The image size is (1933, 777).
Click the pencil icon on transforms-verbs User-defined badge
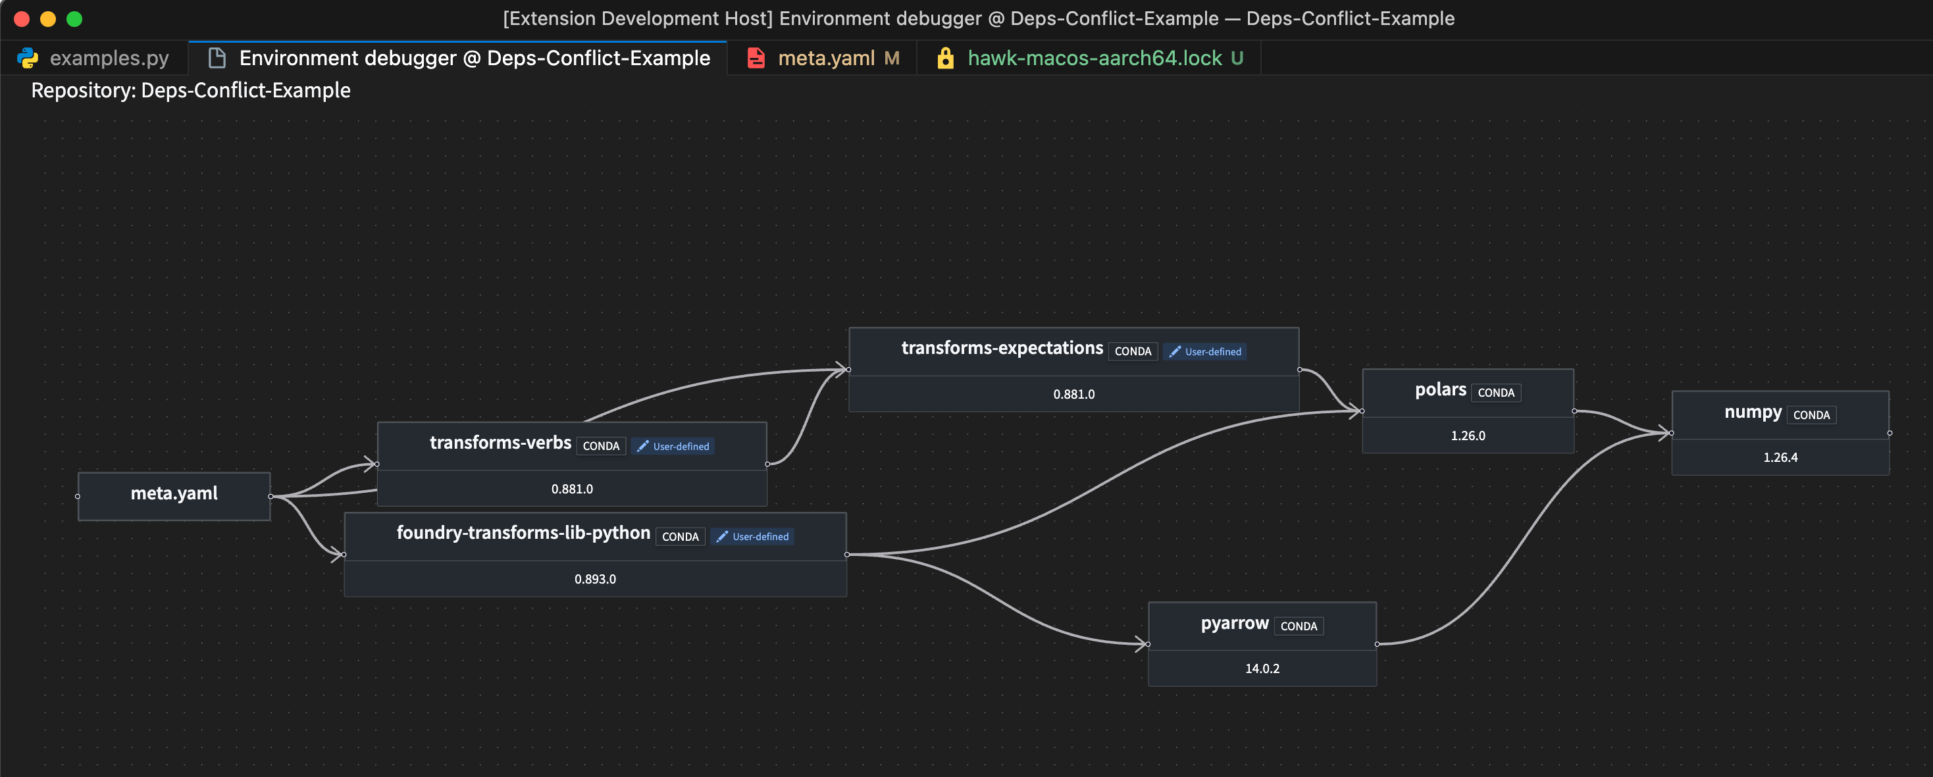pos(644,446)
